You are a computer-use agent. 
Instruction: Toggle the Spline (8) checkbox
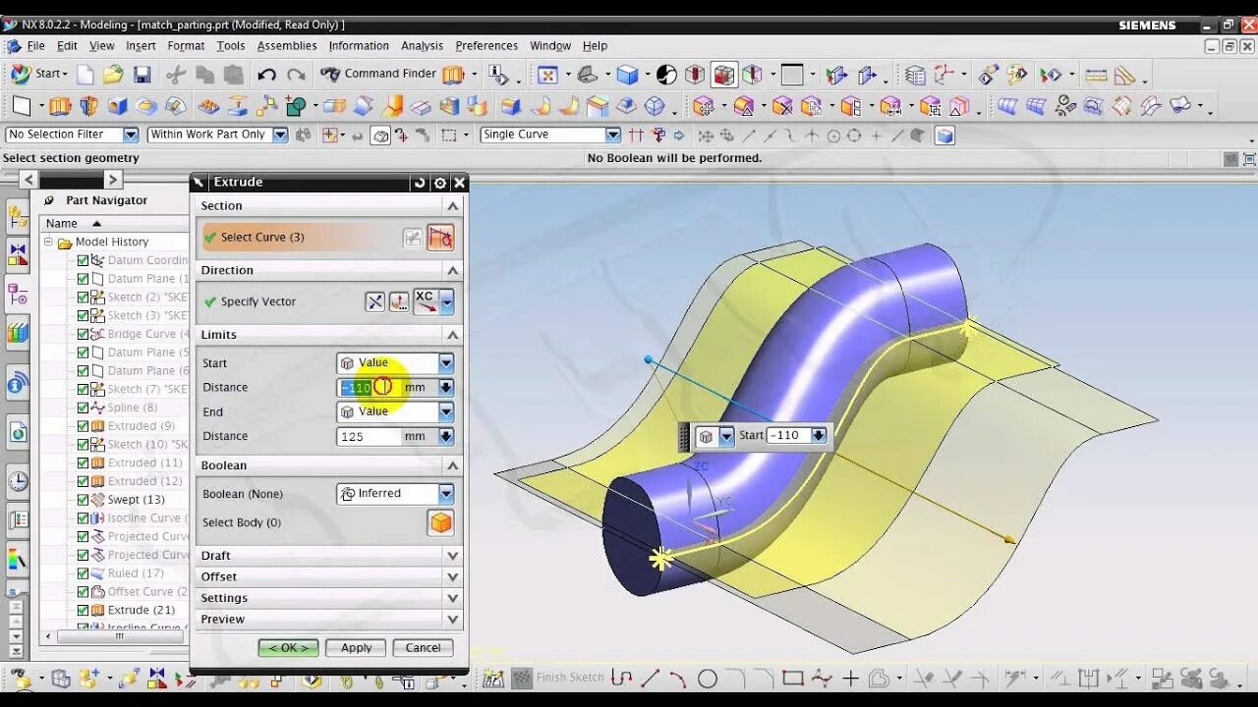coord(83,408)
